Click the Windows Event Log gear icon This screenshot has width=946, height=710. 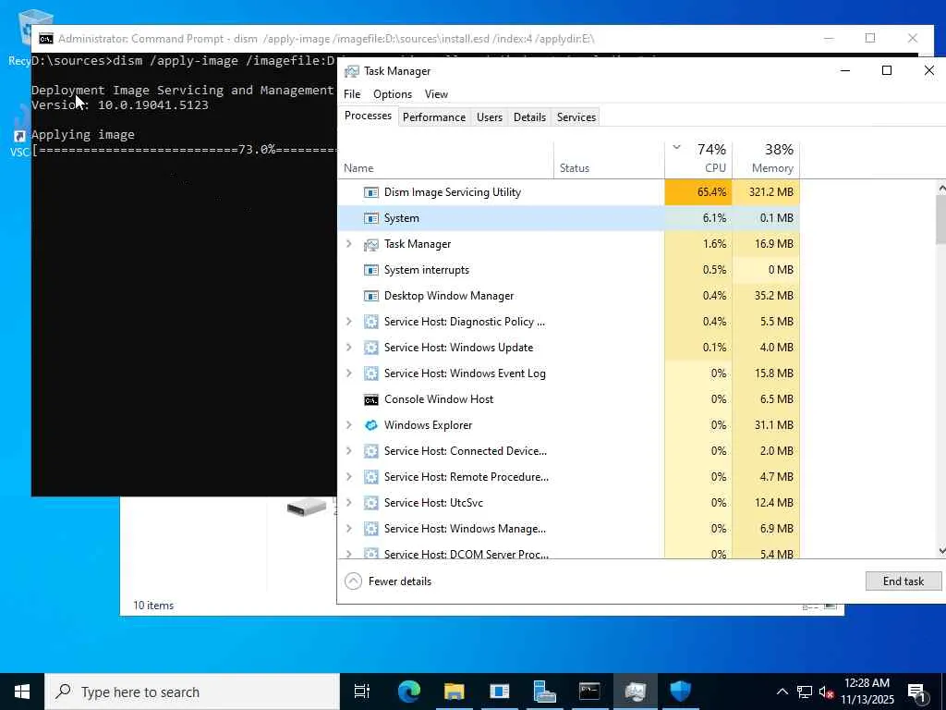371,373
